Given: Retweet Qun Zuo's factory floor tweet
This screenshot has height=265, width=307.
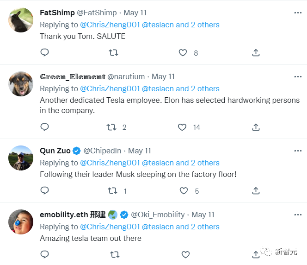Looking at the screenshot, I should pyautogui.click(x=112, y=190).
